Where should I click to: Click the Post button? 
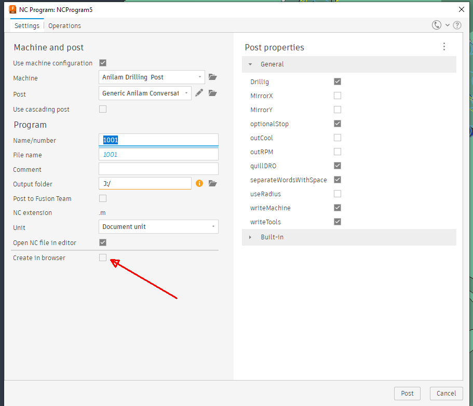tap(407, 393)
